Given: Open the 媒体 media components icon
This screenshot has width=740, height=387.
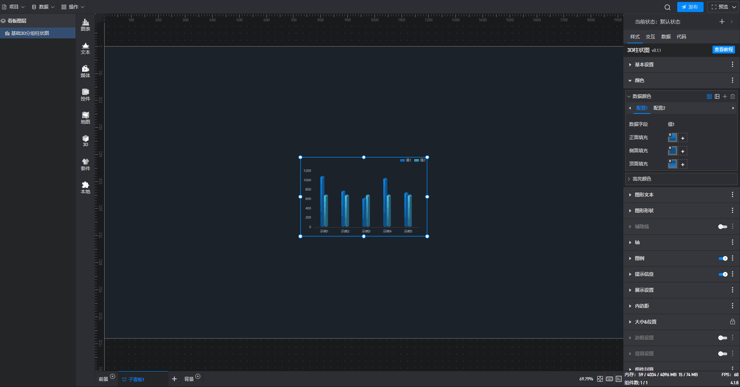Looking at the screenshot, I should point(85,71).
